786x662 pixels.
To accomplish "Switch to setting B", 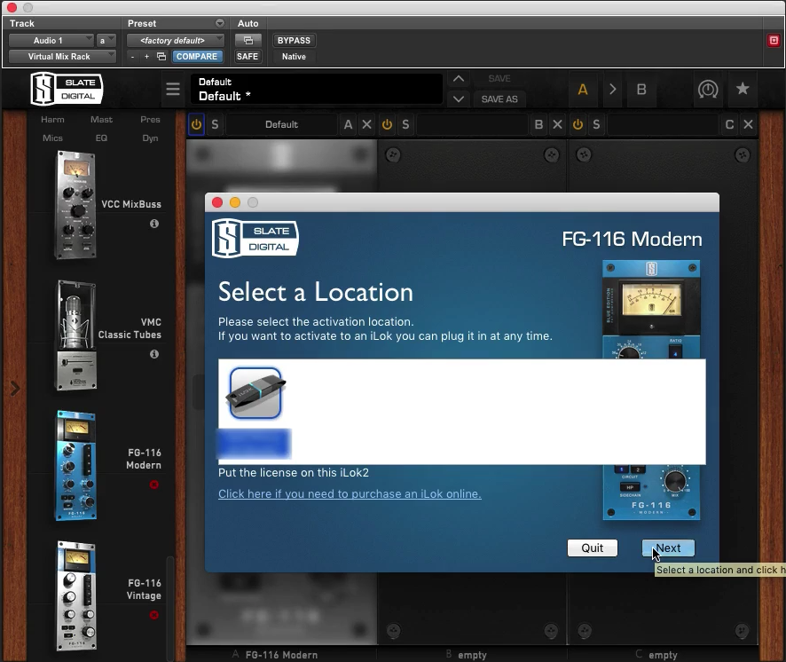I will point(641,90).
